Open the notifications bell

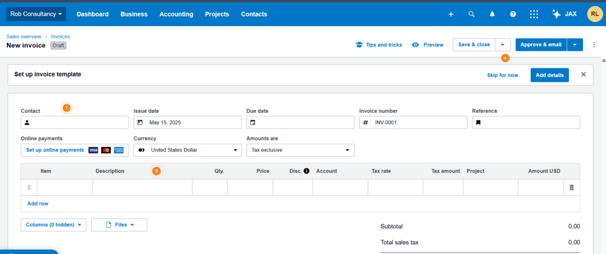pos(492,14)
